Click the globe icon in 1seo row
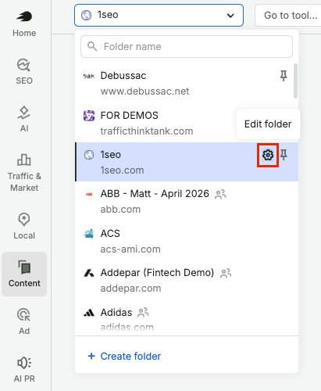This screenshot has width=321, height=391. click(89, 155)
